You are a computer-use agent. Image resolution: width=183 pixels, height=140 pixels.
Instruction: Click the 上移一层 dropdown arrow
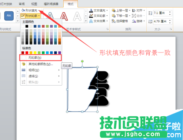[x=130, y=11]
